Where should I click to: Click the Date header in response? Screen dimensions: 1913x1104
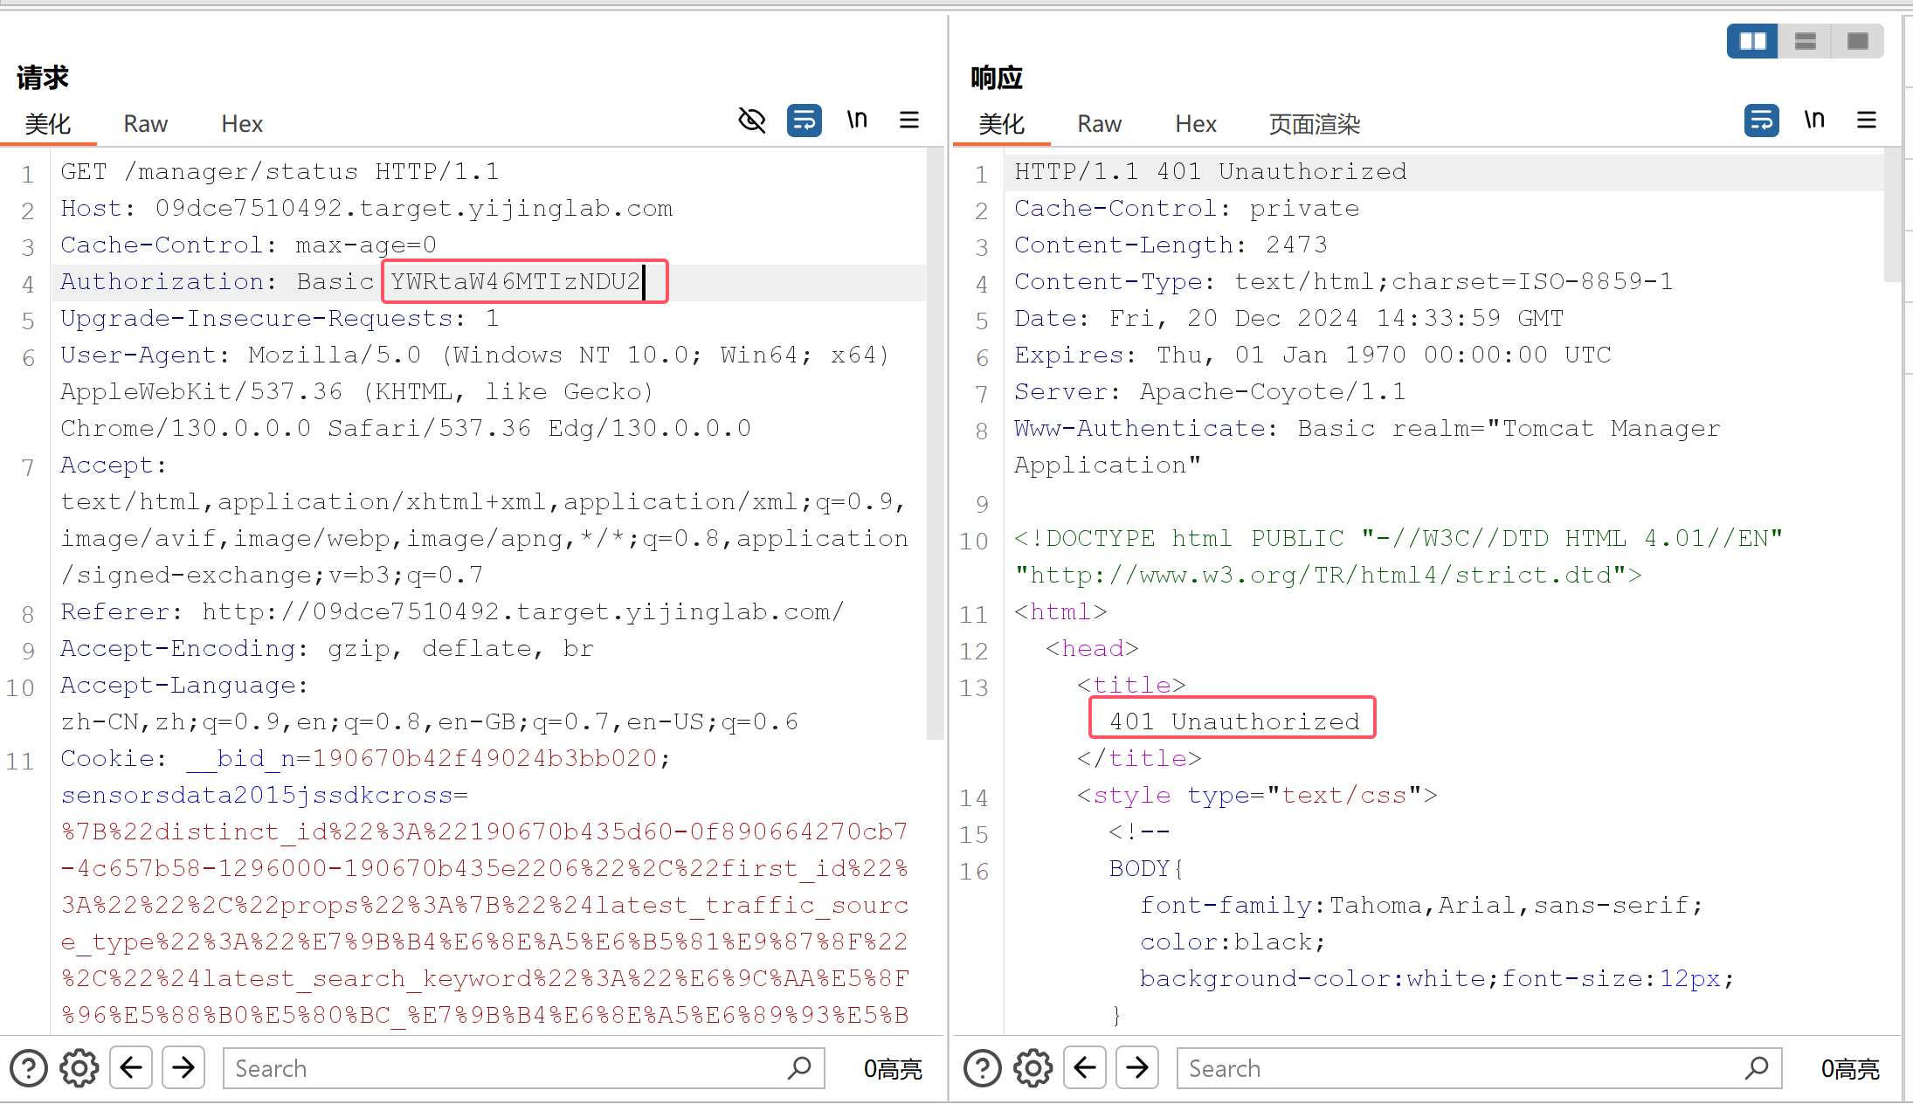click(1288, 318)
